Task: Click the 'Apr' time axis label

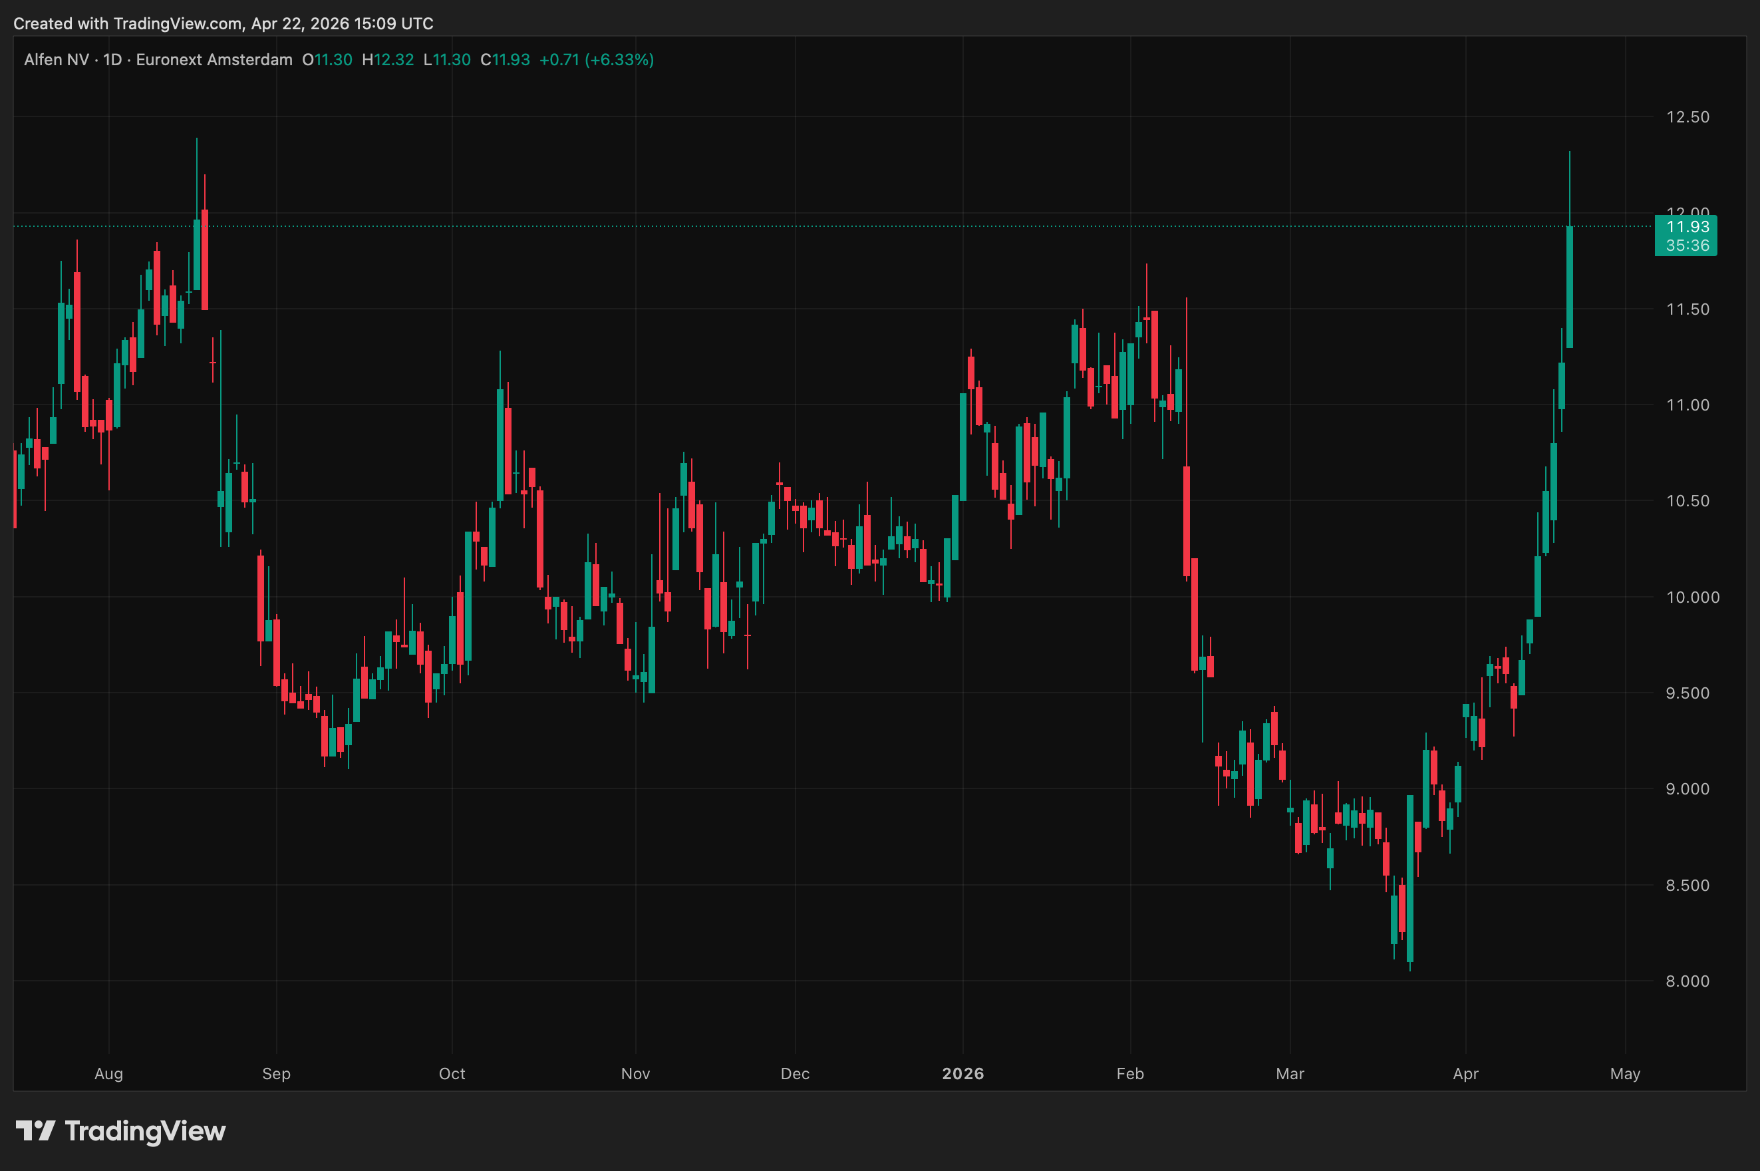Action: tap(1466, 1074)
